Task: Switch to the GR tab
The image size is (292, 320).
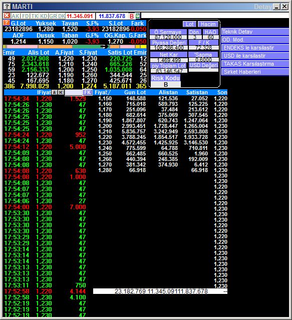Action: (x=53, y=16)
